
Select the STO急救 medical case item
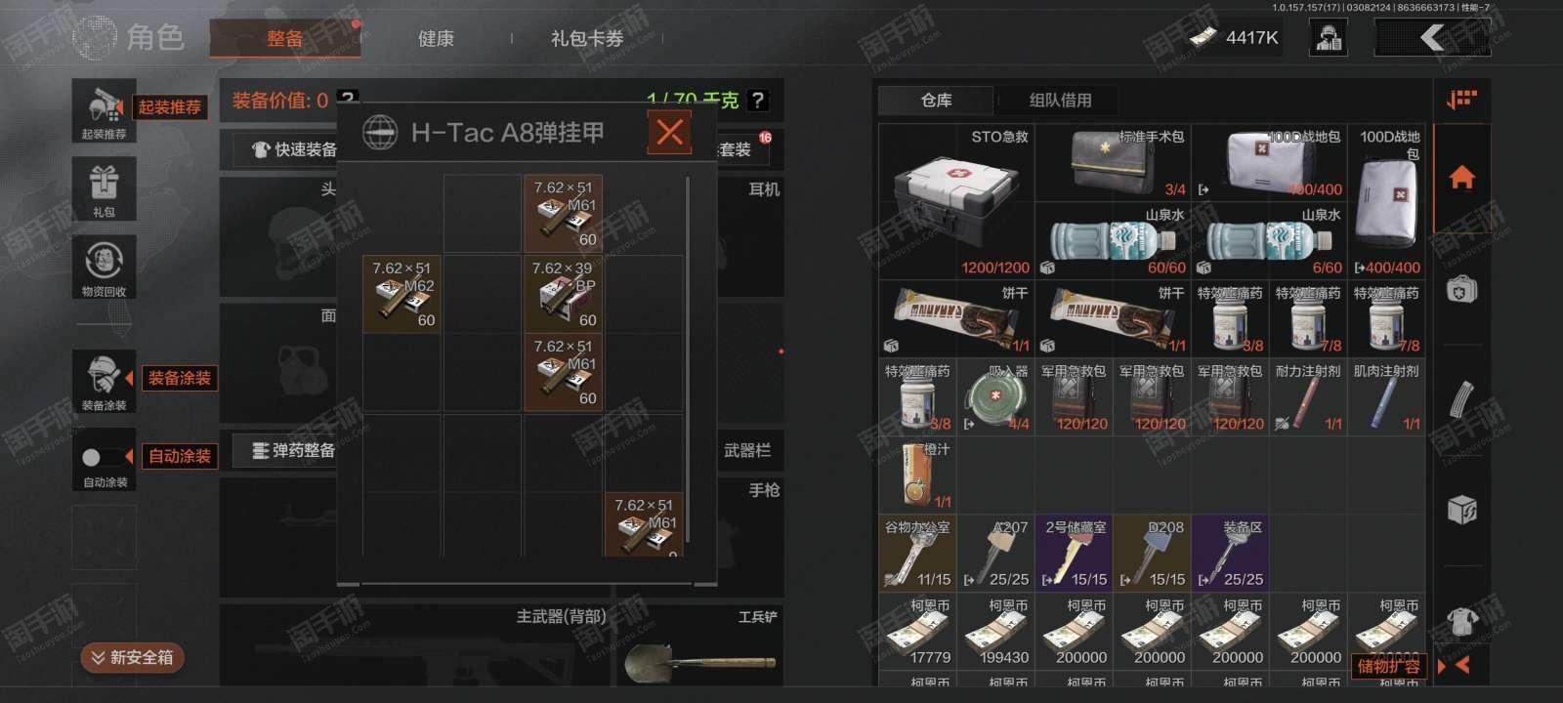coord(957,202)
